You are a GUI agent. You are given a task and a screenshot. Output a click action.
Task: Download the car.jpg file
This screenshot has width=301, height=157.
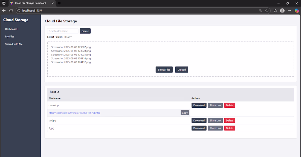click(x=199, y=120)
